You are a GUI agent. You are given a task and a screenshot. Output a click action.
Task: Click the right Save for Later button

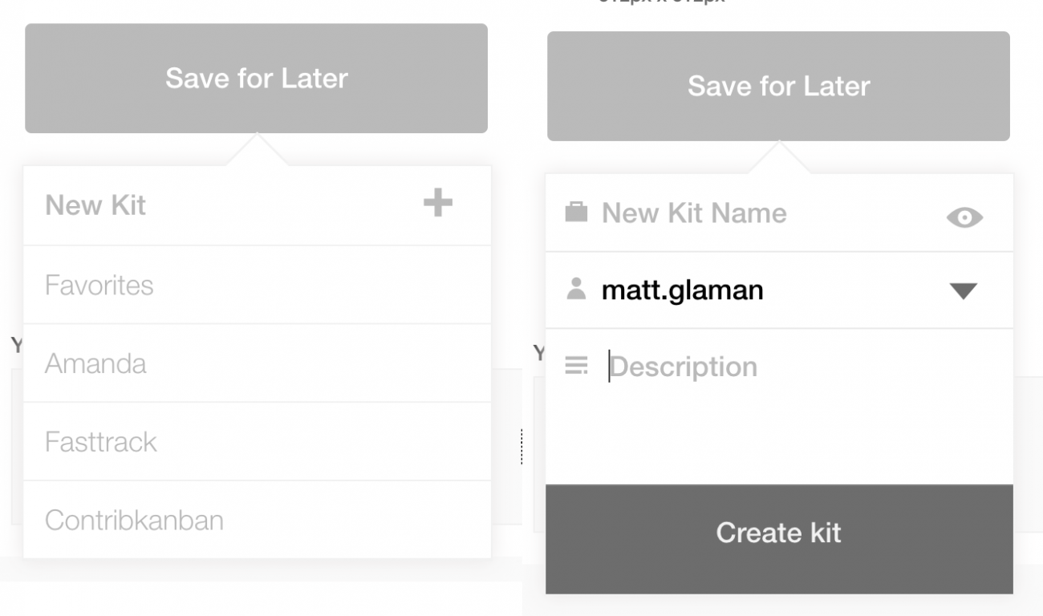pyautogui.click(x=778, y=86)
